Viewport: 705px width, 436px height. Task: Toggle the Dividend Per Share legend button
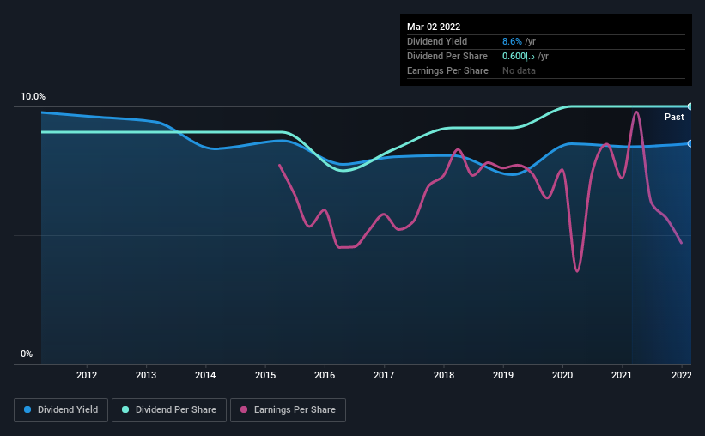(x=169, y=410)
